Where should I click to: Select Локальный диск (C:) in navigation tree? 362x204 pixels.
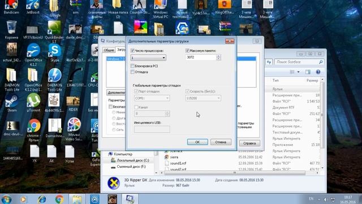(133, 160)
